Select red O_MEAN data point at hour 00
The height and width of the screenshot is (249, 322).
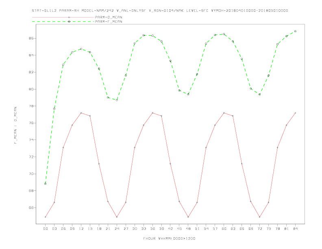pos(46,217)
